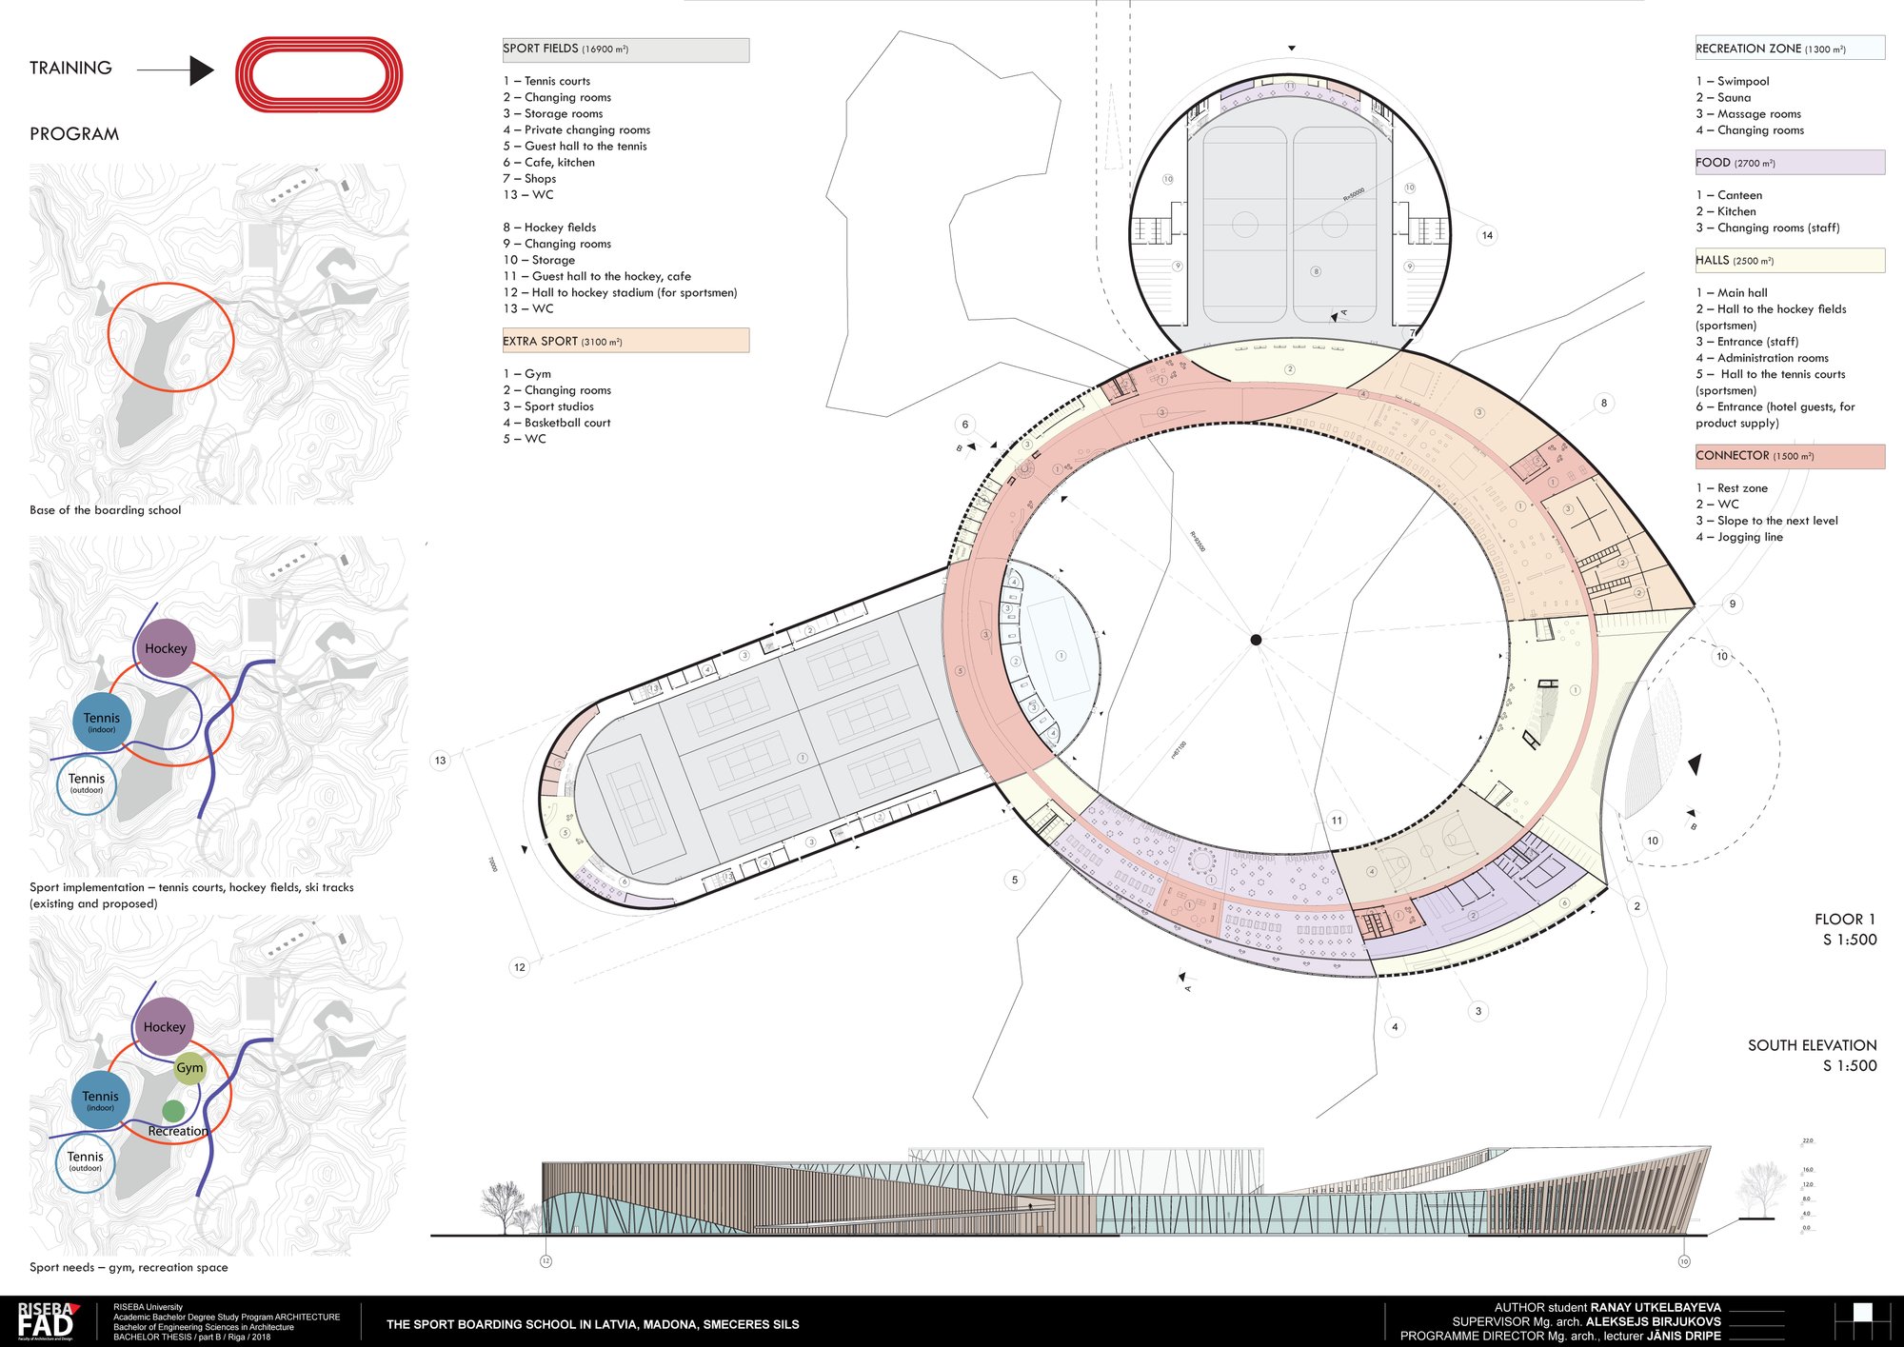Select plan marker circle 5
1904x1347 pixels.
(x=1015, y=880)
